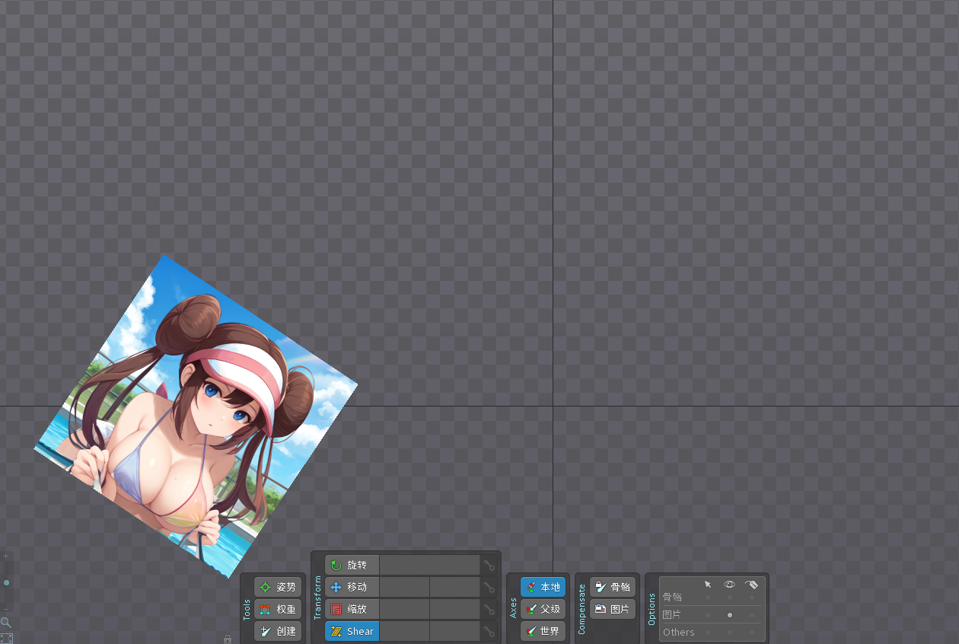Image resolution: width=959 pixels, height=644 pixels.
Task: Click the key icon on the Shear row
Action: click(x=489, y=631)
